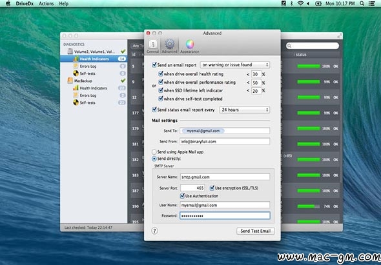Open the Appearance preferences tab

[x=189, y=46]
